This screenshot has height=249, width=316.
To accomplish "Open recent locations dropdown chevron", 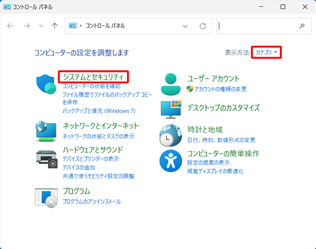I will click(x=41, y=26).
